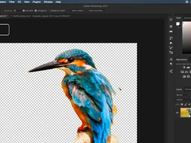The width and height of the screenshot is (191, 143).
Task: Add a Color Balance adjustment
Action: point(186,72)
